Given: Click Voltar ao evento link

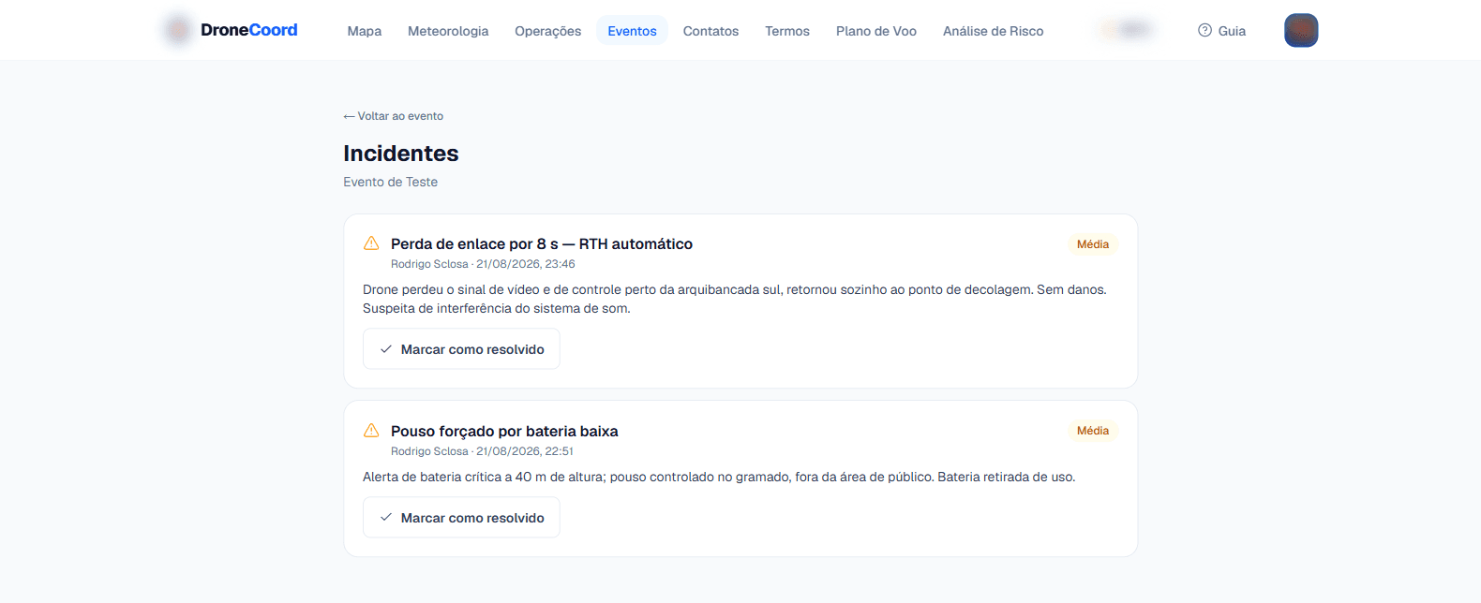Looking at the screenshot, I should point(394,116).
